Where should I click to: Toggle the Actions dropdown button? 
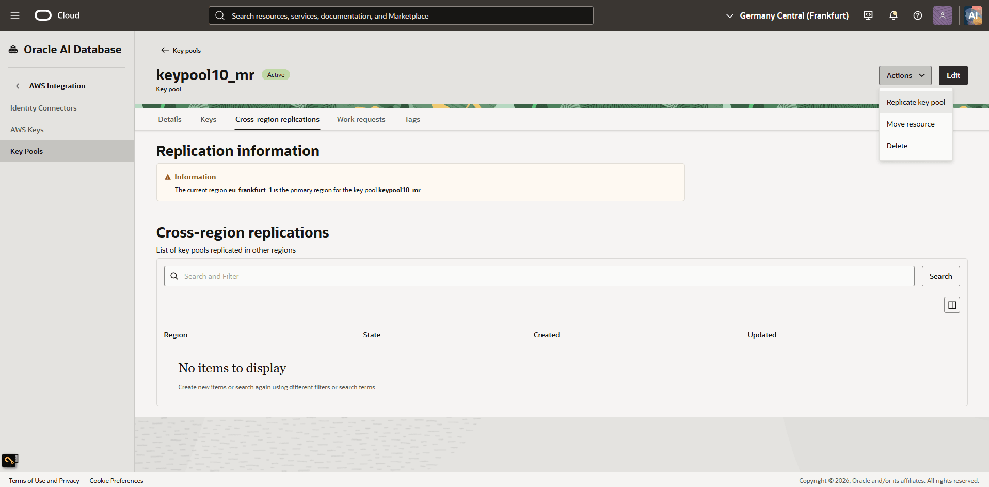point(905,75)
